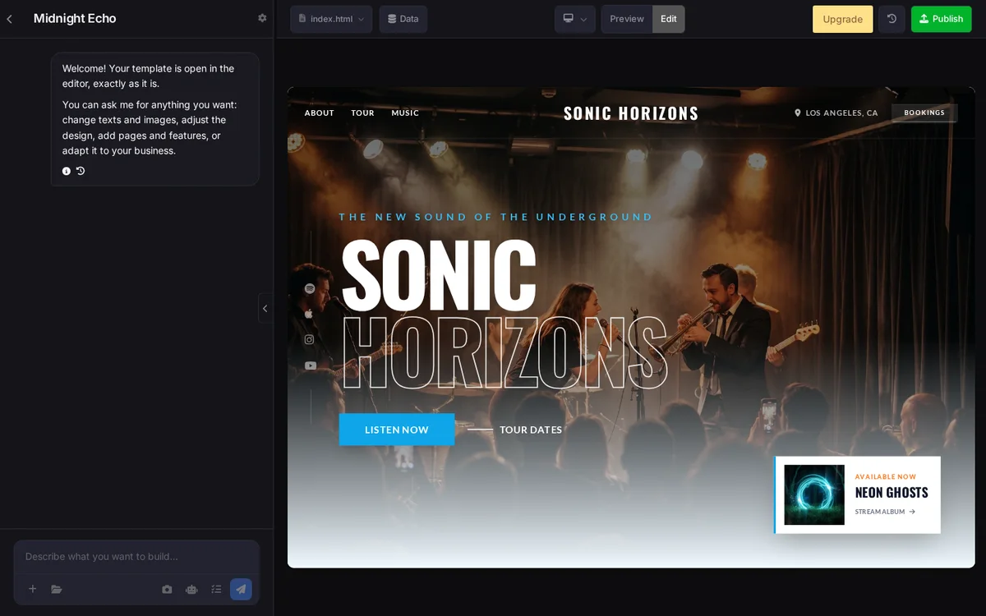Click the plus icon in the chat box
The height and width of the screenshot is (616, 986).
tap(33, 589)
